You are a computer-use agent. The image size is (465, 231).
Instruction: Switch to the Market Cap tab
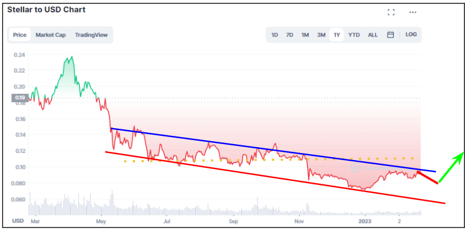pyautogui.click(x=51, y=35)
